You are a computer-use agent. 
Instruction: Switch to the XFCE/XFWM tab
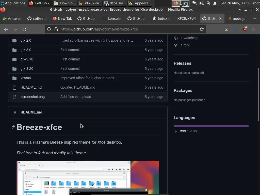pyautogui.click(x=187, y=19)
